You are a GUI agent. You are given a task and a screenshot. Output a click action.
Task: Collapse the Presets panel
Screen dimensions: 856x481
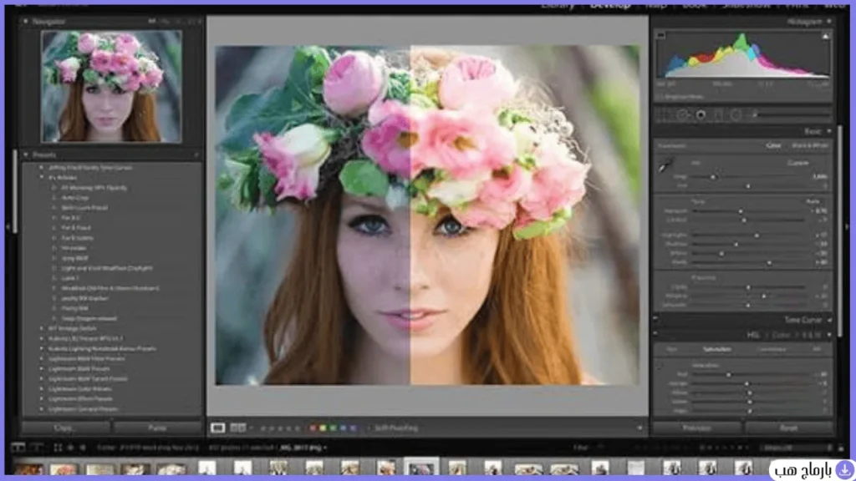(x=26, y=155)
